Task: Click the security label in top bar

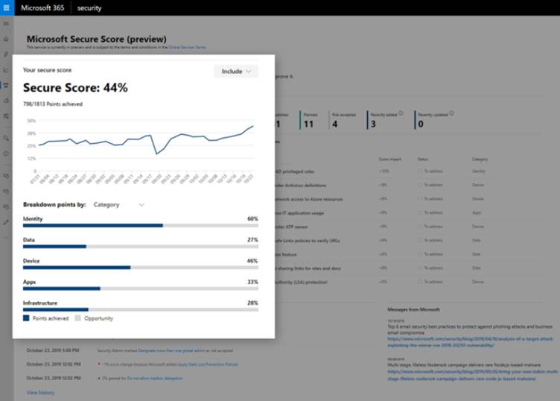Action: tap(89, 8)
